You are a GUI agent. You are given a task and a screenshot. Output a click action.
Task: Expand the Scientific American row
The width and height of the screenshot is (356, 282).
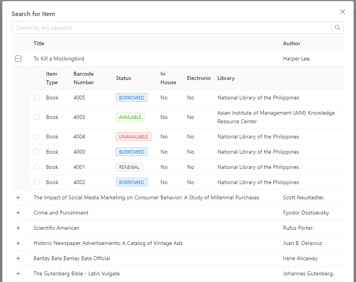pyautogui.click(x=18, y=228)
